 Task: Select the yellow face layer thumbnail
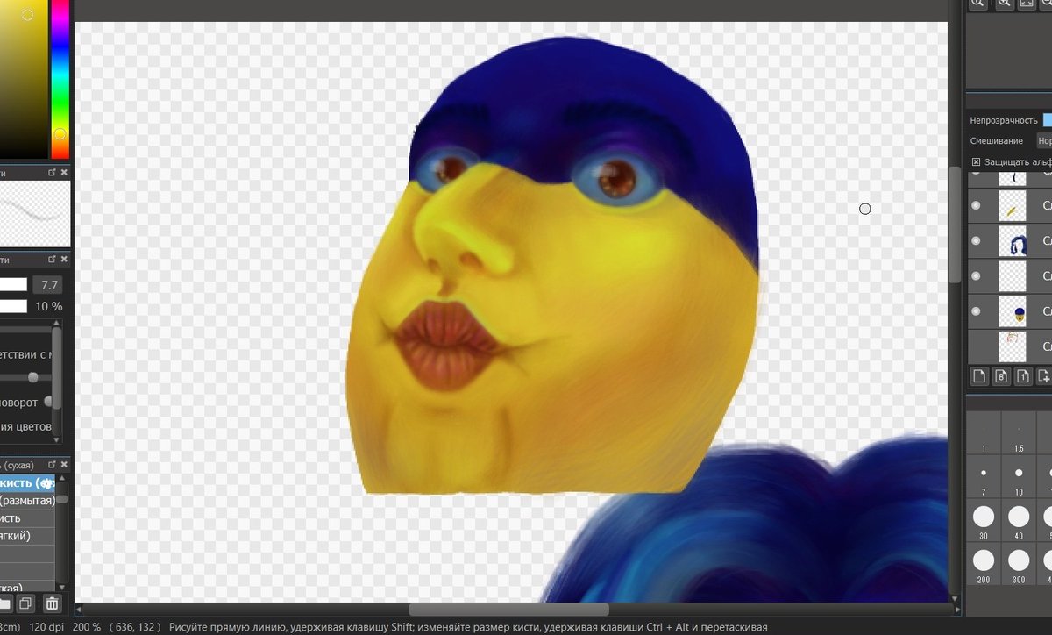(x=1013, y=311)
